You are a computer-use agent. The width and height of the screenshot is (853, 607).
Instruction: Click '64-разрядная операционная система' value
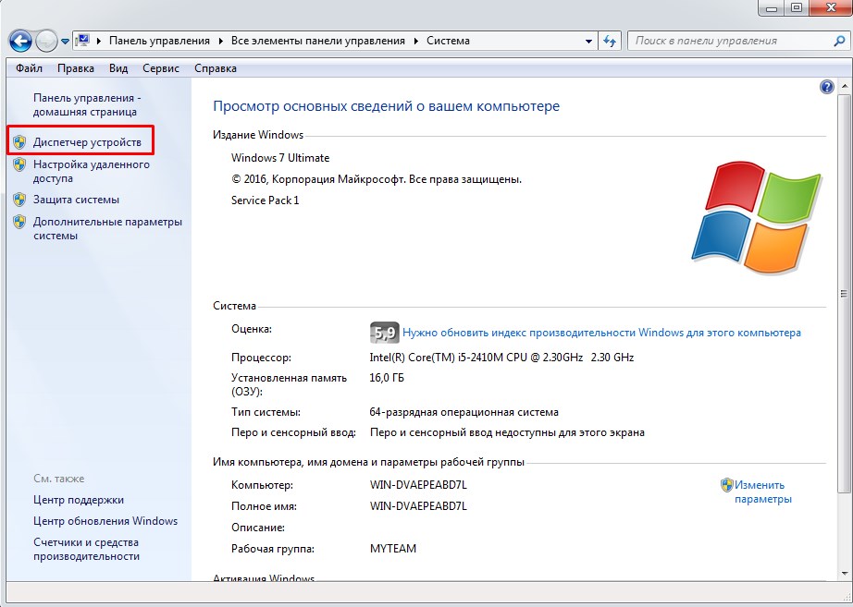(x=464, y=412)
